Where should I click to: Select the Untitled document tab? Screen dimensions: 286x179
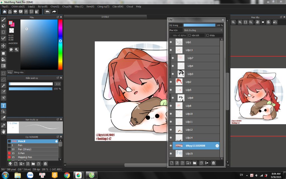pyautogui.click(x=105, y=17)
